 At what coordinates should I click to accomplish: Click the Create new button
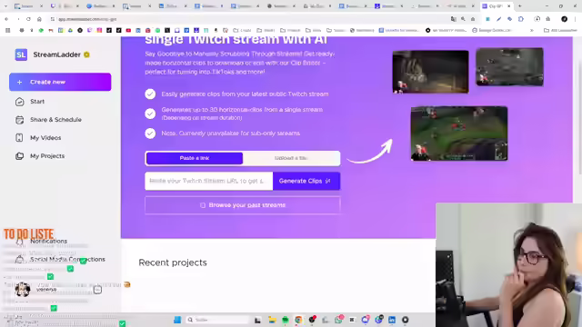coord(60,82)
